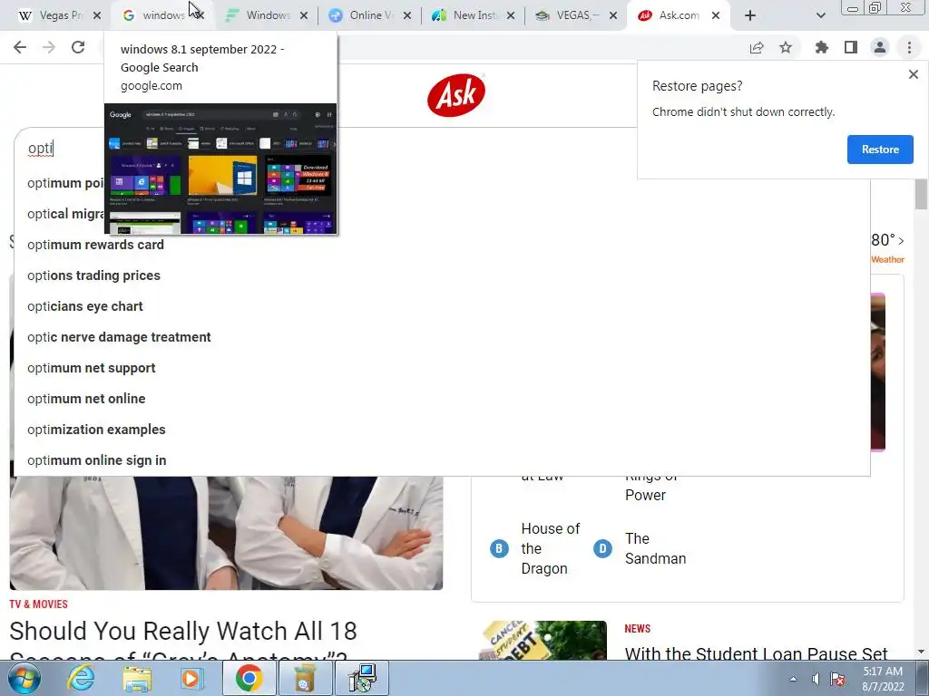Click the Ask logo
The image size is (929, 696).
point(455,94)
